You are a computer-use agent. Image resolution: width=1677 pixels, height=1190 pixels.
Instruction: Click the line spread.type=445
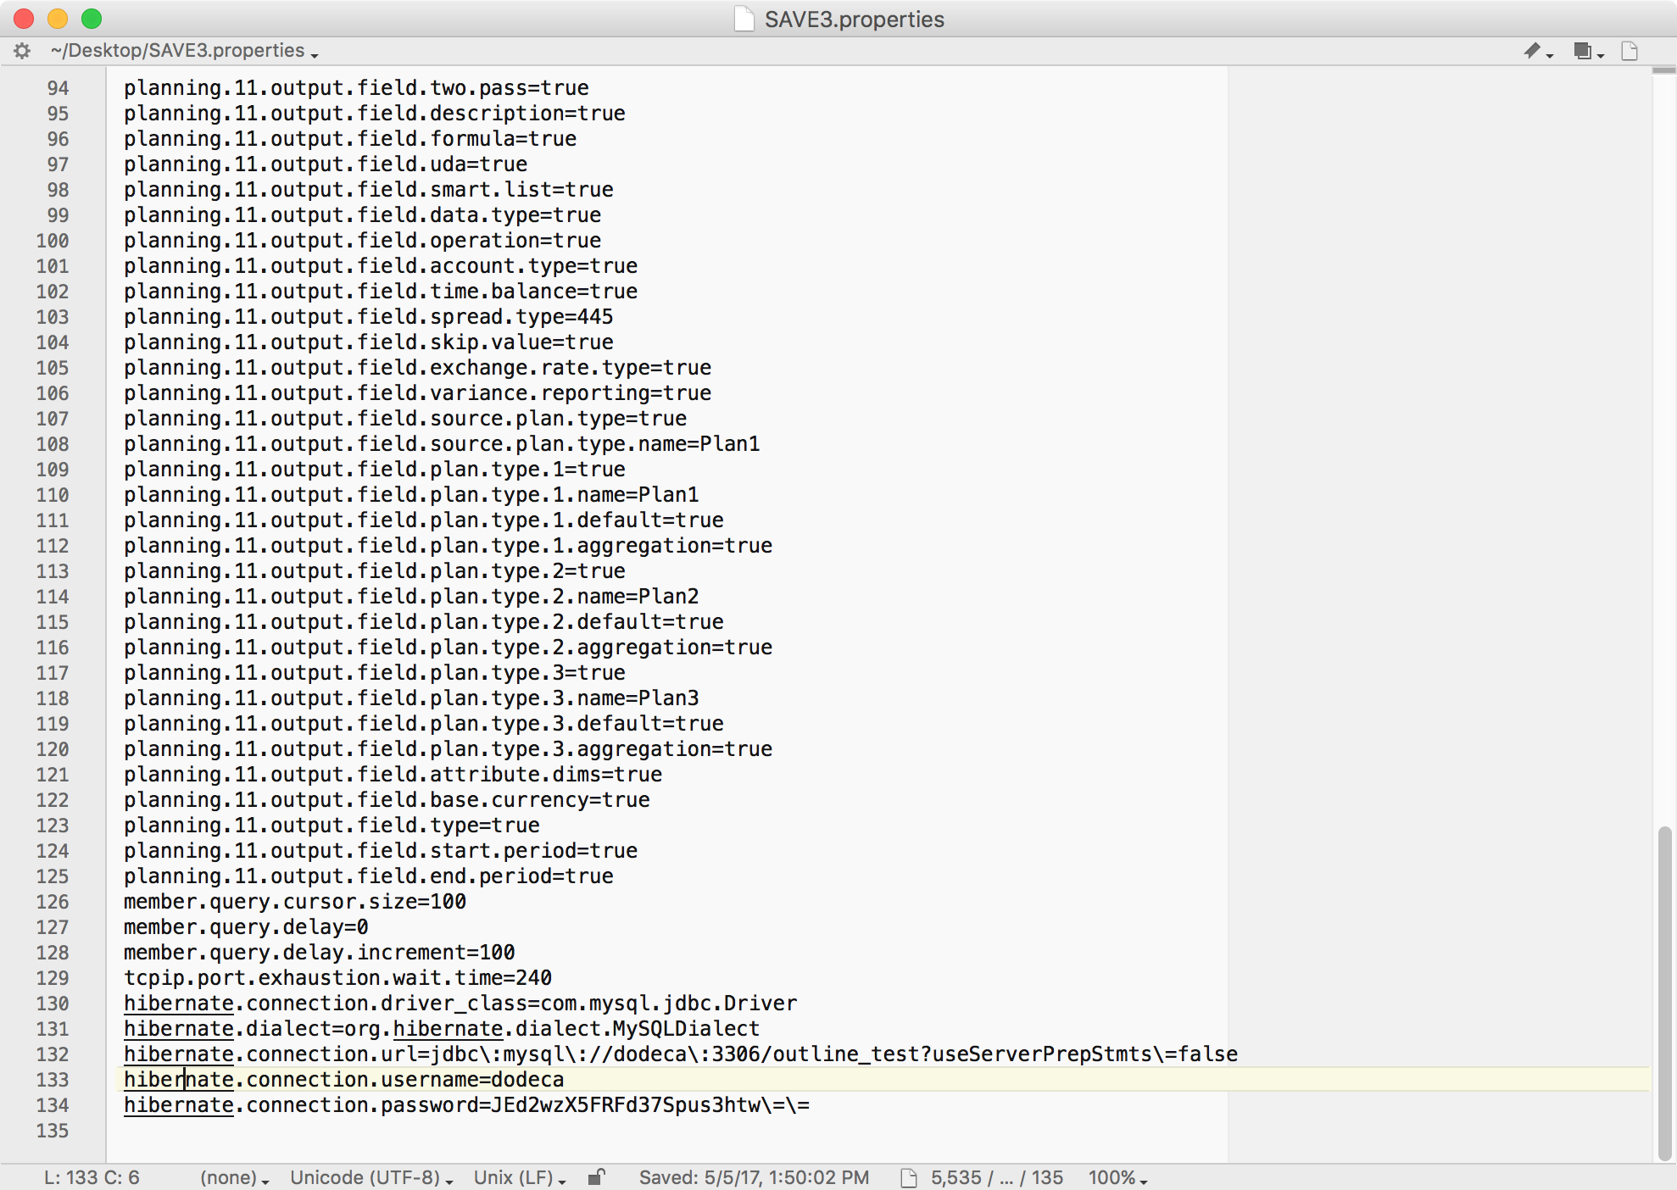[x=368, y=317]
